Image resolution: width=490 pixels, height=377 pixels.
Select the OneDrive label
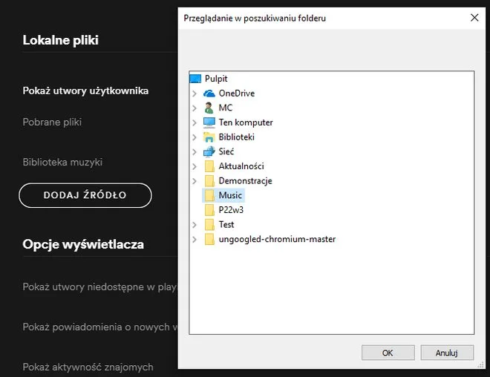tap(237, 94)
